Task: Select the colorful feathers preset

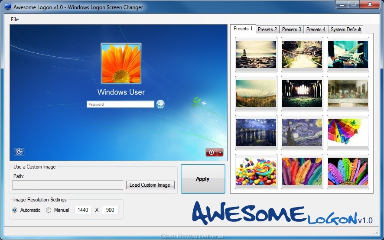Action: [302, 172]
